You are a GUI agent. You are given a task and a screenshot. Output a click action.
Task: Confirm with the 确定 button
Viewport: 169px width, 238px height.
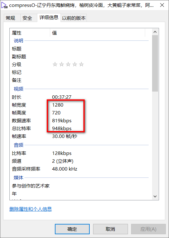click(72, 229)
